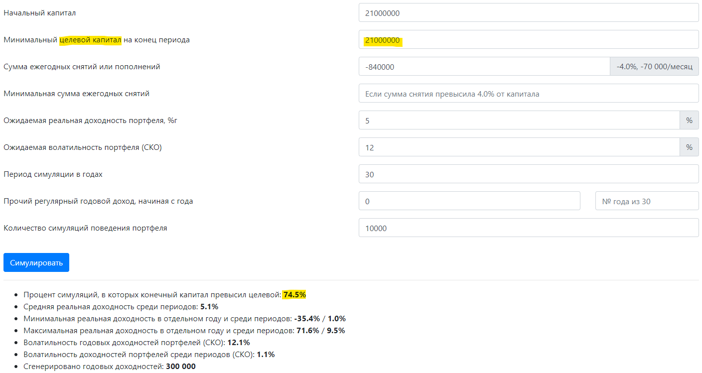702x373 pixels.
Task: Click the % suffix beside волатильность field
Action: coord(690,147)
